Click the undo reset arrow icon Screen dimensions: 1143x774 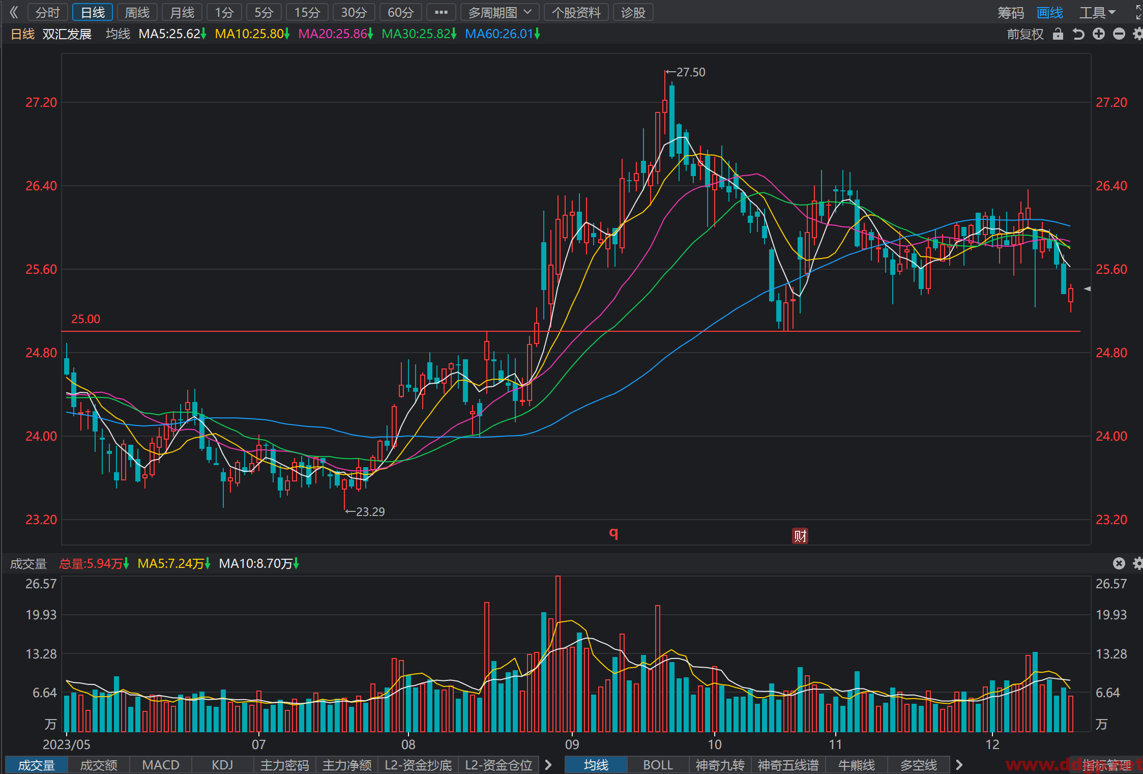pyautogui.click(x=1078, y=34)
